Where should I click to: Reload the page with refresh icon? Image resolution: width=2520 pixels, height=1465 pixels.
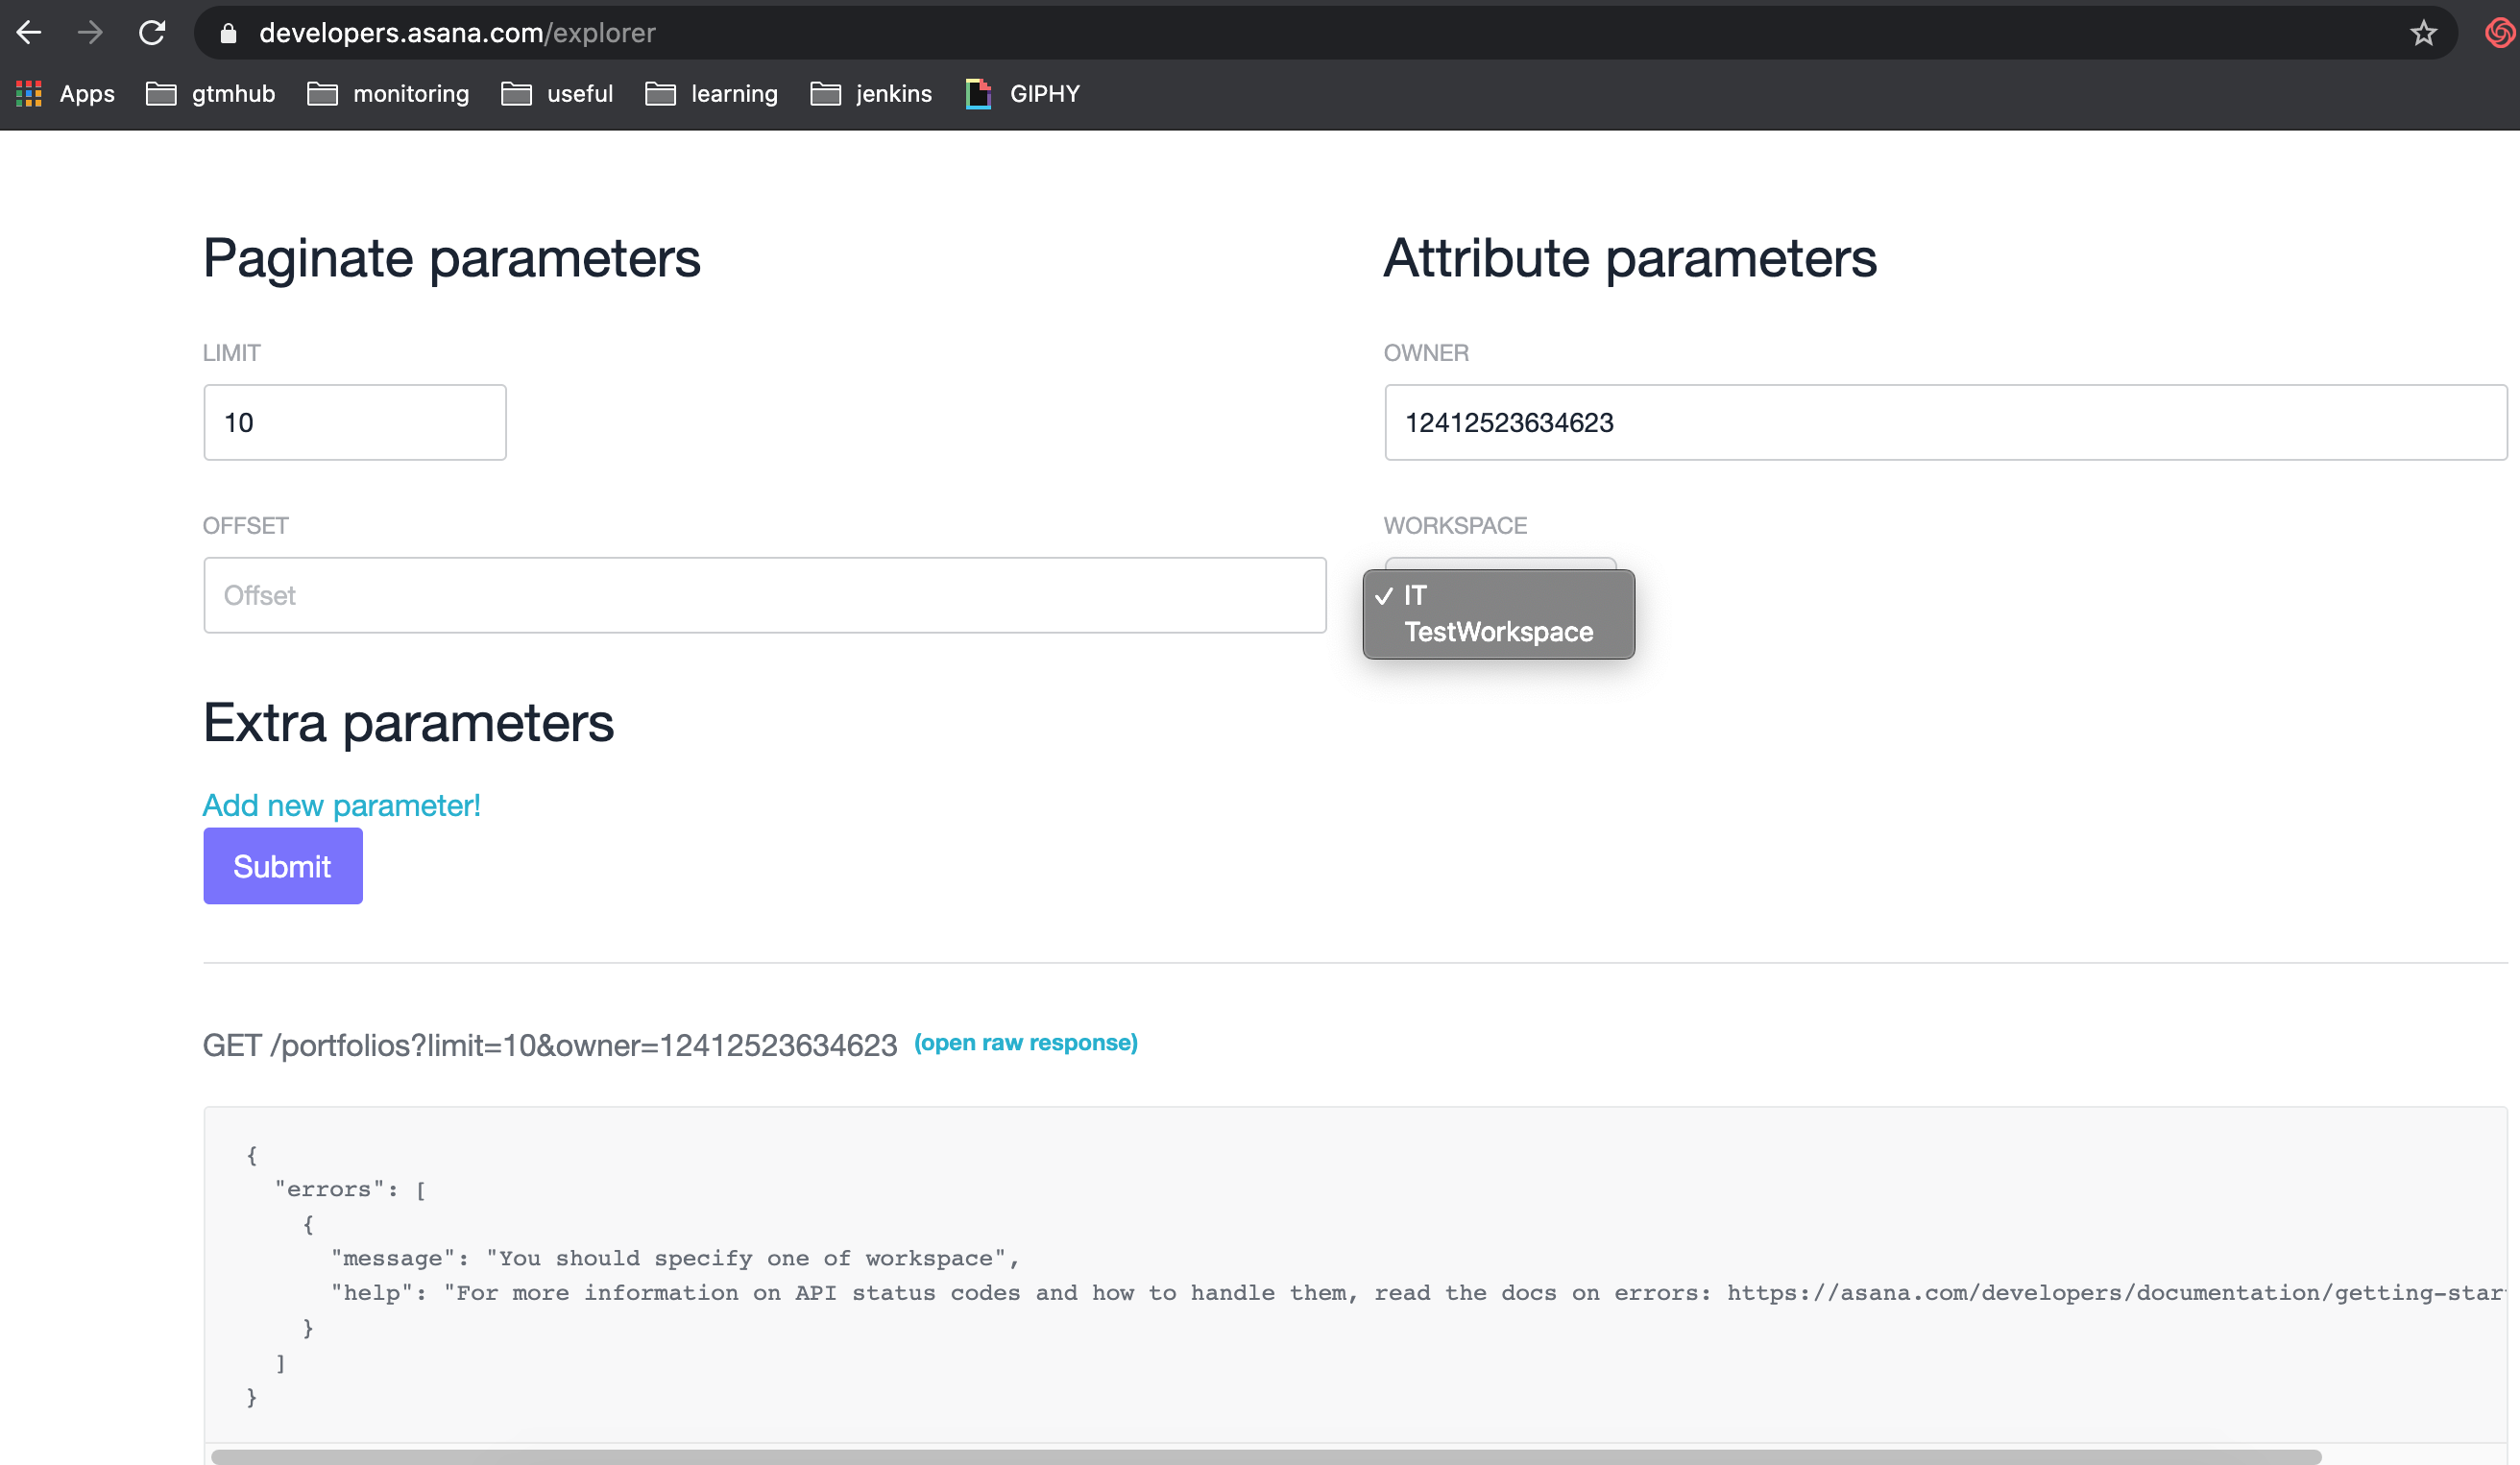pyautogui.click(x=152, y=33)
